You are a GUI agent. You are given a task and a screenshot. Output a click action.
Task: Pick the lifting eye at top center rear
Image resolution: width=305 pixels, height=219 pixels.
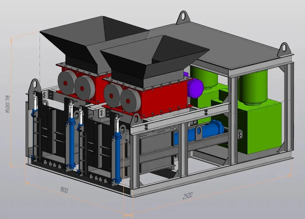[x=183, y=17]
